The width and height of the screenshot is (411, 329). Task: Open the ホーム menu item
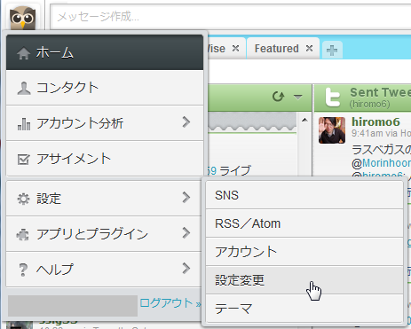pos(105,52)
